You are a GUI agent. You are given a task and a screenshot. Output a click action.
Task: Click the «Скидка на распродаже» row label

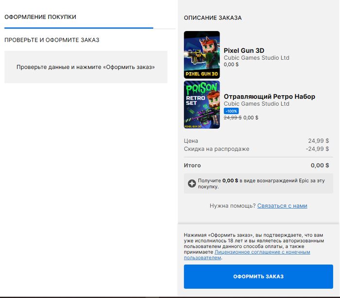coord(216,149)
